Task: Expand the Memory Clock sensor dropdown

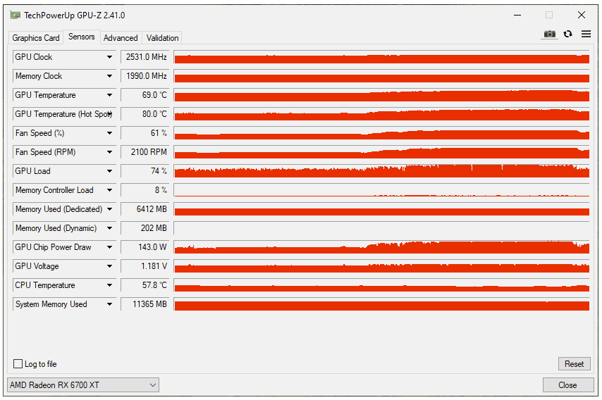Action: pyautogui.click(x=109, y=76)
